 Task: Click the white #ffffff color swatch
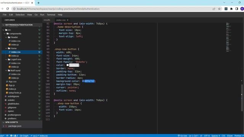[67, 65]
